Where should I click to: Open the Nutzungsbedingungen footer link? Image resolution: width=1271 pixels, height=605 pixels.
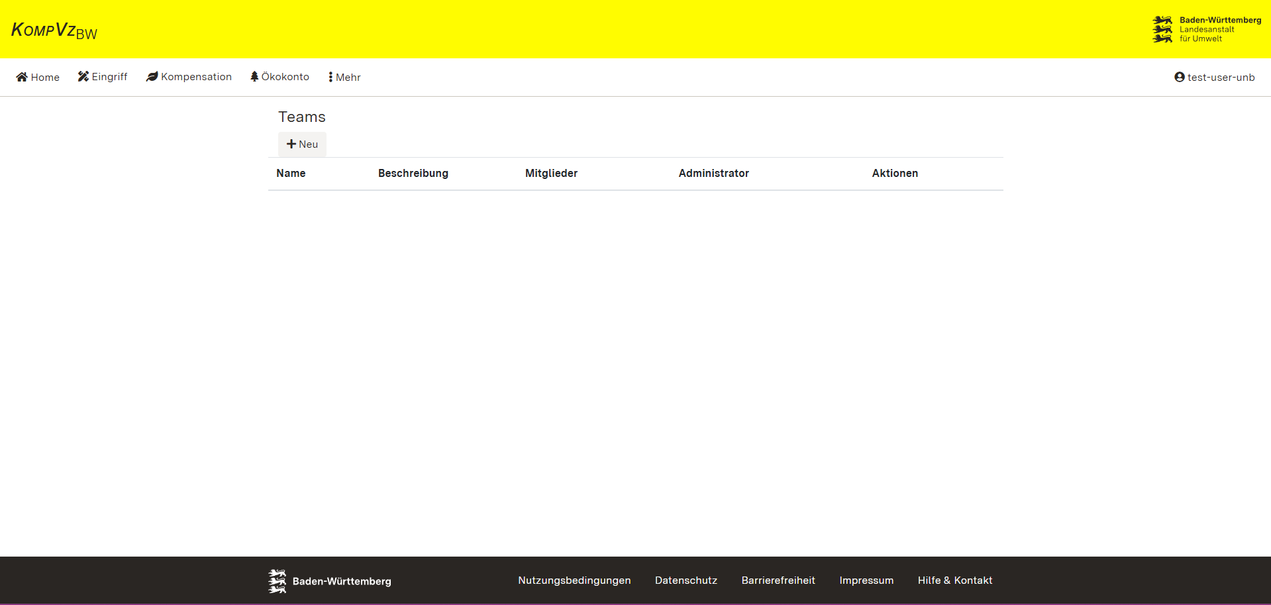(x=574, y=580)
